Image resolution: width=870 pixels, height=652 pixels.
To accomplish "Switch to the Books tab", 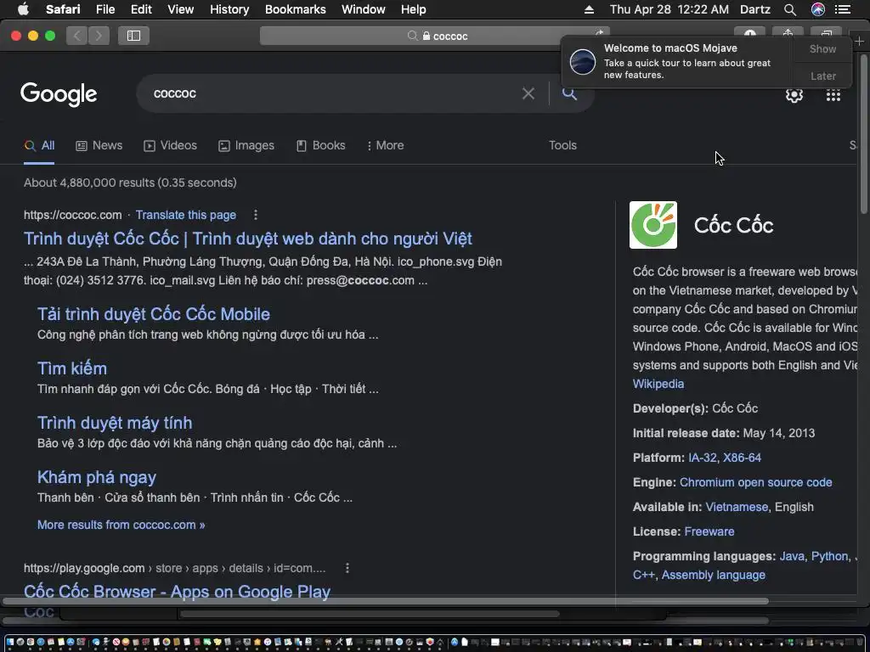I will tap(320, 146).
